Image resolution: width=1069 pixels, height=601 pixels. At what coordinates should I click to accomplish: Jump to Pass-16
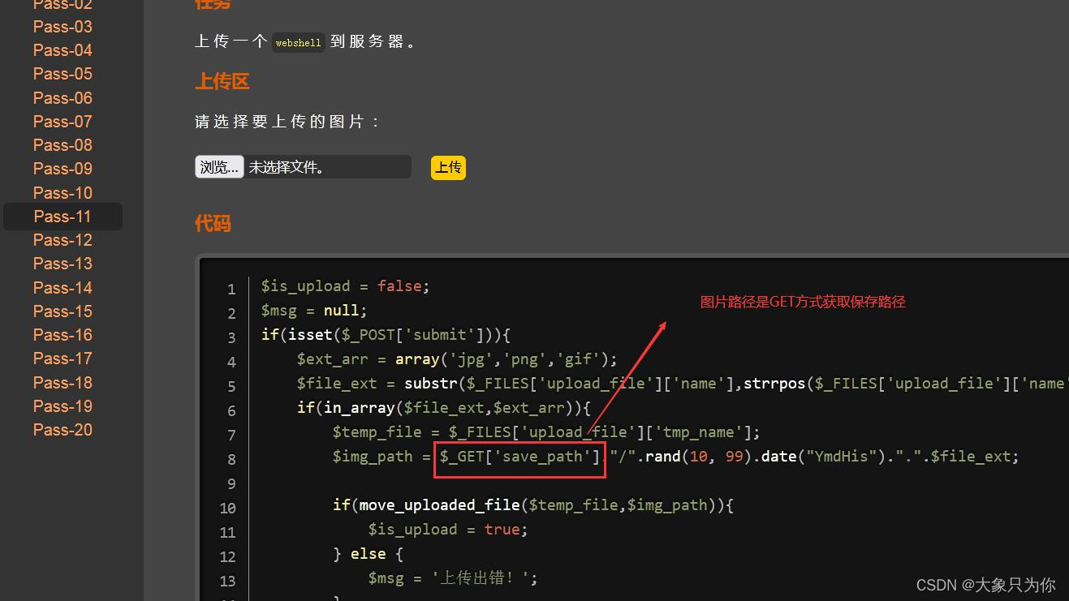click(x=63, y=335)
